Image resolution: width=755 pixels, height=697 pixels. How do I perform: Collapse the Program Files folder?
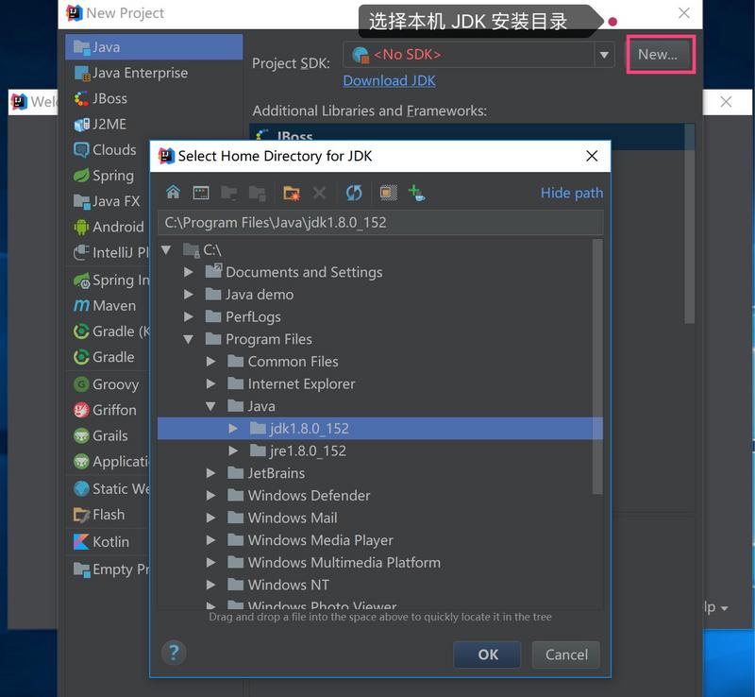coord(189,339)
